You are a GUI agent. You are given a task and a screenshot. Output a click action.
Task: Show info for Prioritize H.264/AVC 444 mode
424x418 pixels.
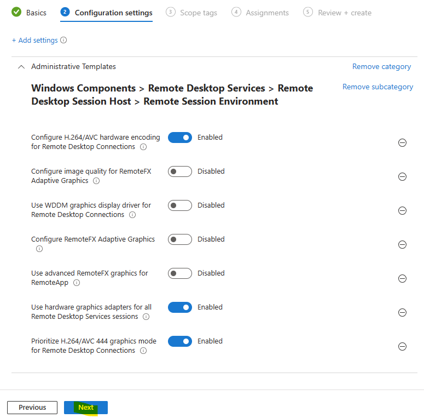(143, 351)
